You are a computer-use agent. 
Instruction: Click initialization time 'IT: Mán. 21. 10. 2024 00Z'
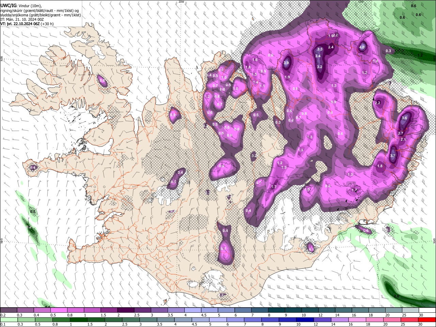pyautogui.click(x=22, y=19)
